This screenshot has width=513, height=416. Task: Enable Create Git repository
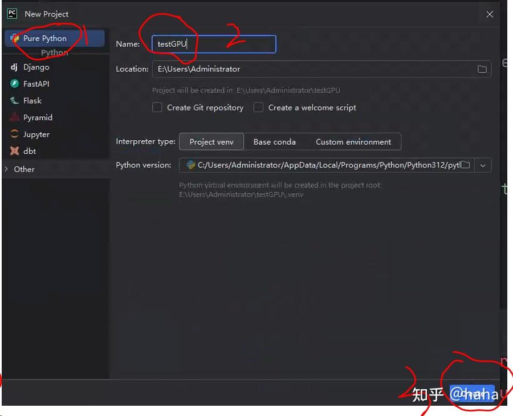click(157, 107)
